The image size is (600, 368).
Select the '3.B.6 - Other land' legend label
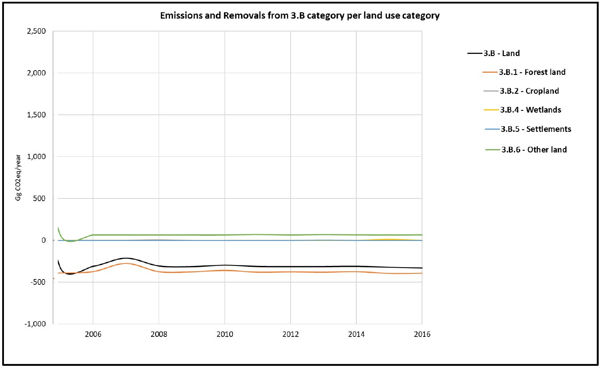click(534, 149)
